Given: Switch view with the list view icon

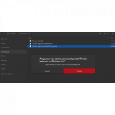Looking at the screenshot, I should (105, 34).
